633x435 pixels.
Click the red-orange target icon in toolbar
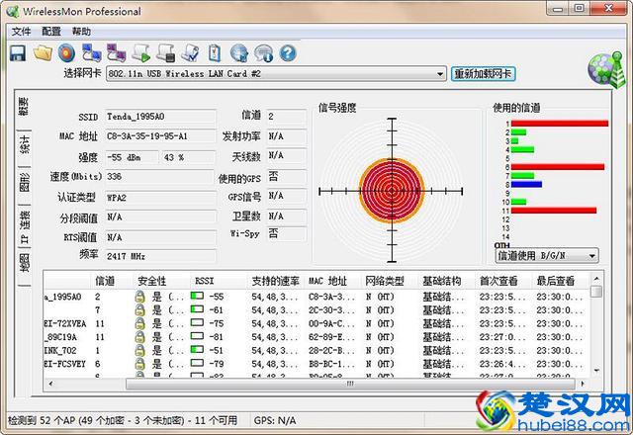pyautogui.click(x=66, y=53)
